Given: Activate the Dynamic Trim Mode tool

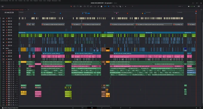Looking at the screenshot, I should pos(77,6).
